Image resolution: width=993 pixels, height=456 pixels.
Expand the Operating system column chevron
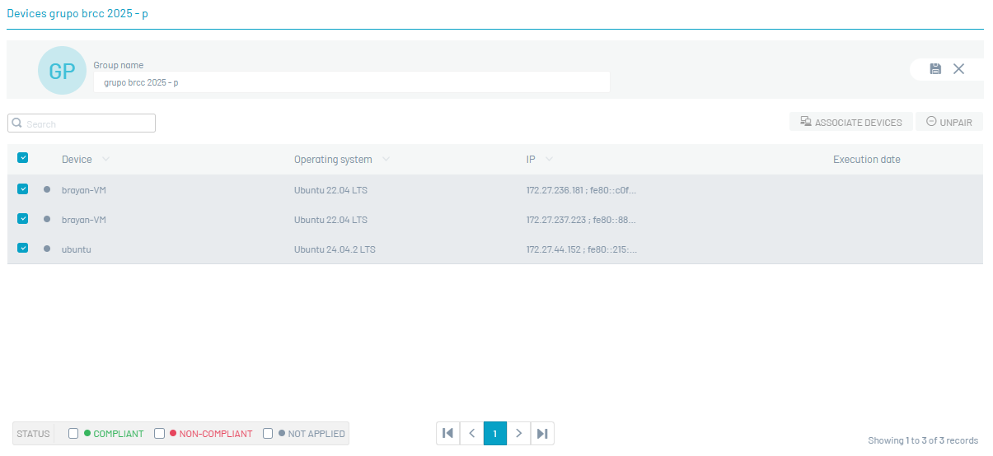386,160
